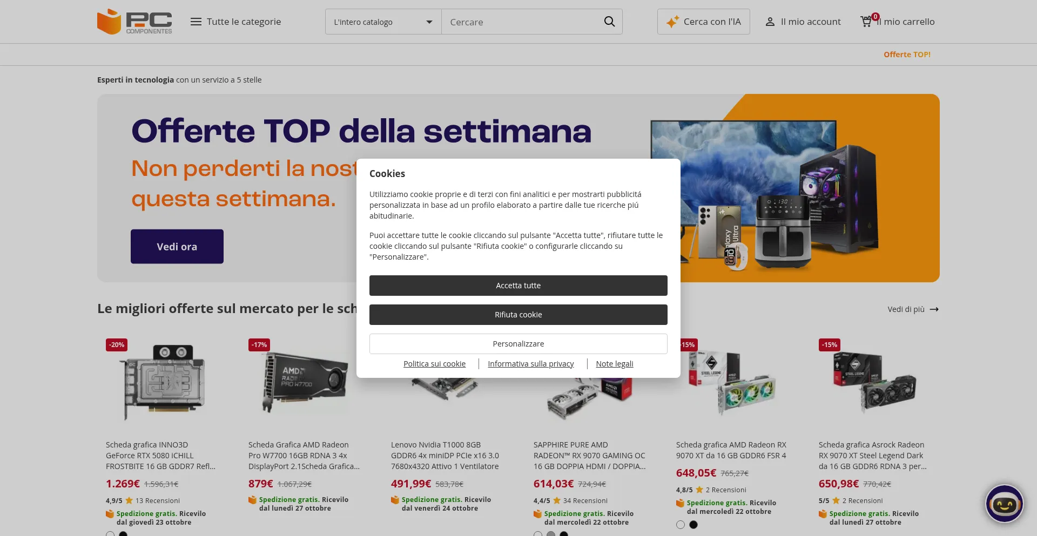Open Personalizzare cookie settings
The width and height of the screenshot is (1037, 536).
point(518,344)
